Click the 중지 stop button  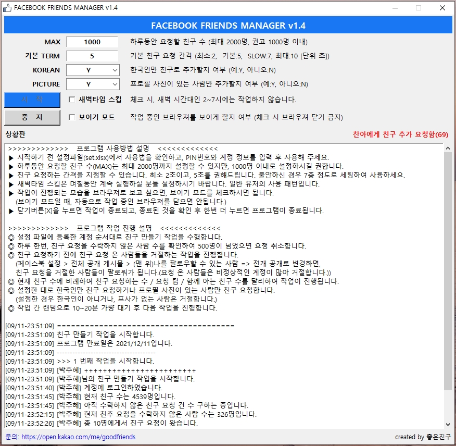(32, 117)
